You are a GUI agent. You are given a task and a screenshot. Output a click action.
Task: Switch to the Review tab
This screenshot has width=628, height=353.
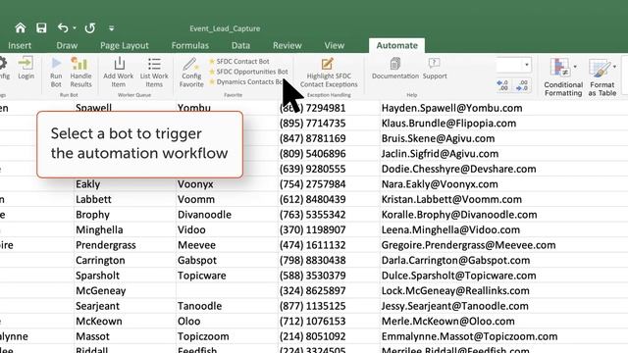288,46
